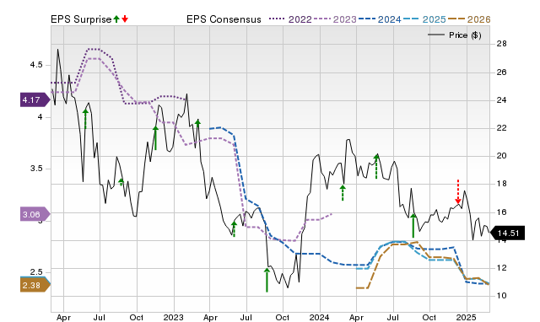Toggle the 2022 EPS consensus series
The width and height of the screenshot is (540, 322).
(x=290, y=19)
